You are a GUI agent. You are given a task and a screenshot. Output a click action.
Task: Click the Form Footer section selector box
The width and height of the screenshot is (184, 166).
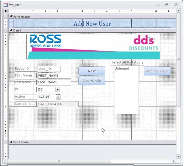6,142
